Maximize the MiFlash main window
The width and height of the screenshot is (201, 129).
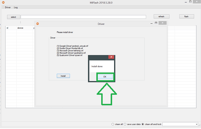[190, 2]
